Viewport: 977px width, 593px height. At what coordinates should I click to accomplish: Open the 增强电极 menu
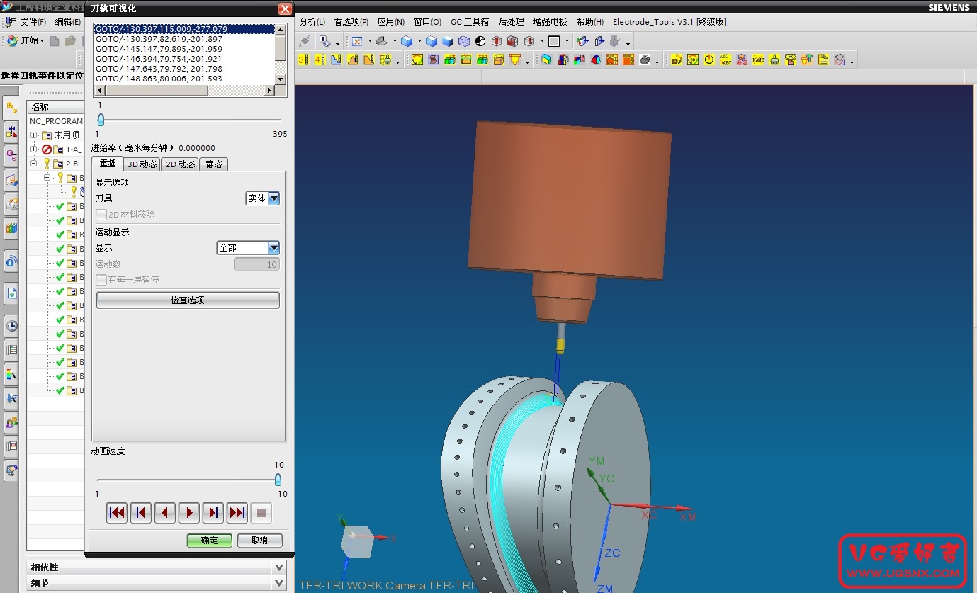550,22
